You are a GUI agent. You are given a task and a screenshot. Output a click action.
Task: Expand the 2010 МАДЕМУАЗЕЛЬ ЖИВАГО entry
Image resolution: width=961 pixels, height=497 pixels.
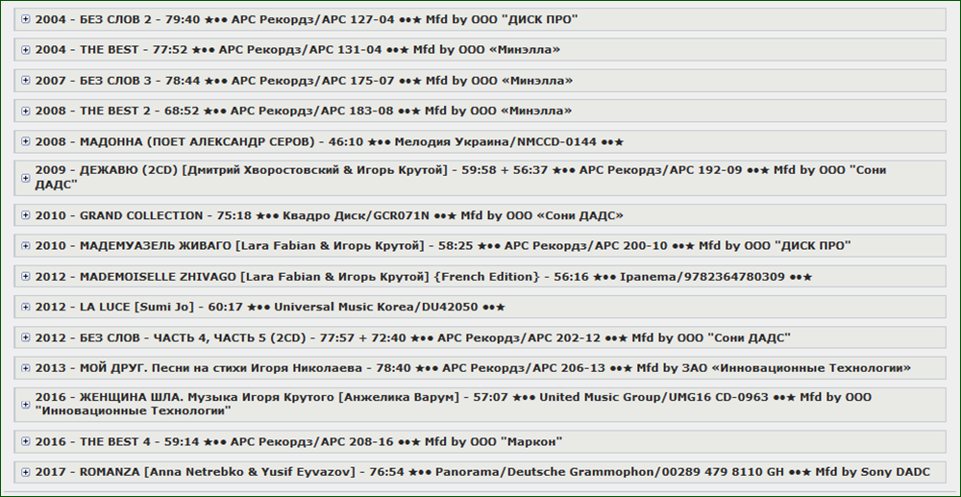[26, 246]
